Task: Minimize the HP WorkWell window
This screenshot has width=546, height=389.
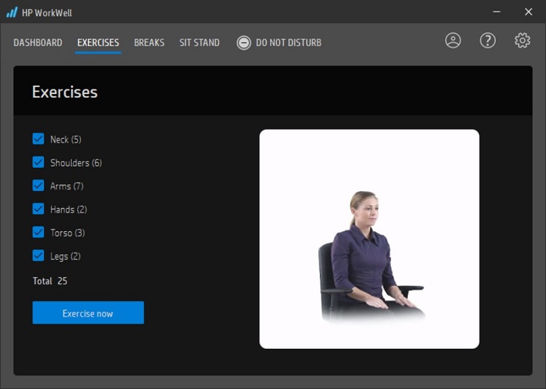Action: tap(497, 12)
